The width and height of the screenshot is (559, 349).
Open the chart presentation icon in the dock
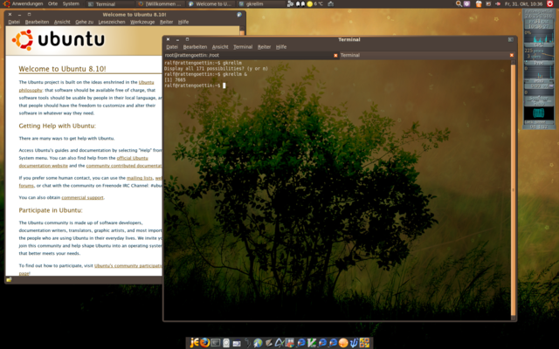coord(289,343)
